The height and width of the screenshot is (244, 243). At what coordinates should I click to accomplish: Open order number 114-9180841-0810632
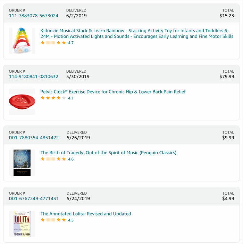pos(34,76)
